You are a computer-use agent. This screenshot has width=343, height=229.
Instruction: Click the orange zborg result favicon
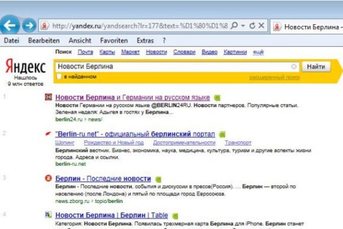pyautogui.click(x=48, y=178)
